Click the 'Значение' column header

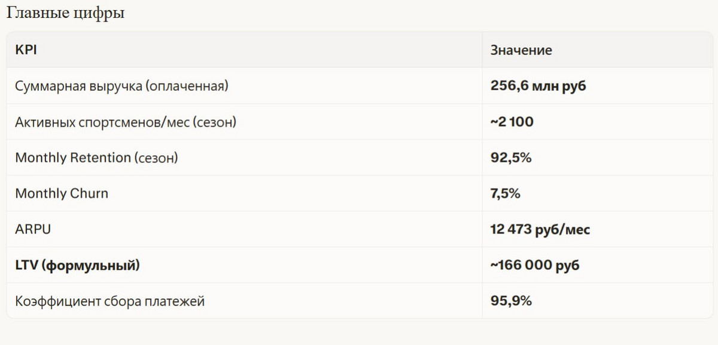click(521, 50)
